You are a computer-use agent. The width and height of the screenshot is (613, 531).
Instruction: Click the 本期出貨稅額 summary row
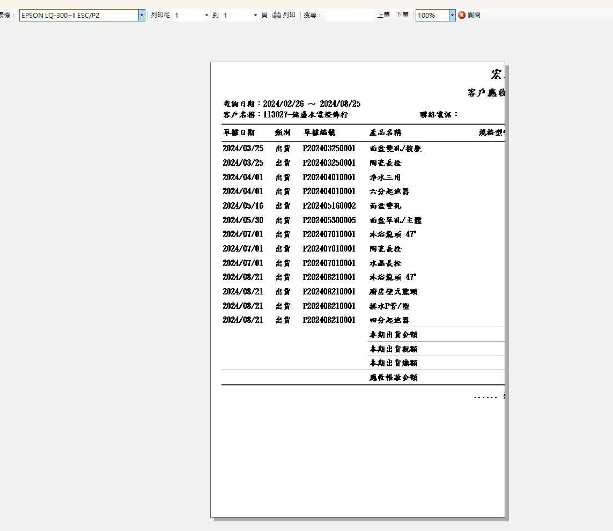pos(437,349)
